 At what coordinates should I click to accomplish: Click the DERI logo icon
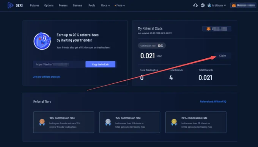click(10, 5)
